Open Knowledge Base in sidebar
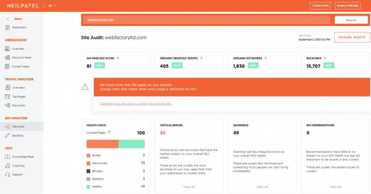The height and width of the screenshot is (194, 371). [x=23, y=157]
